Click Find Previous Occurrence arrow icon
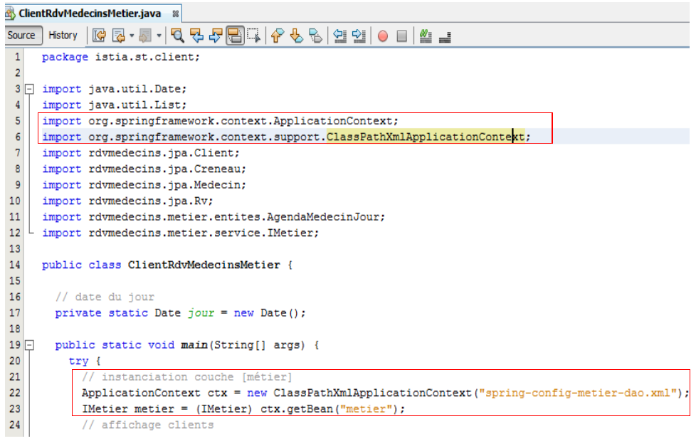 click(x=197, y=36)
